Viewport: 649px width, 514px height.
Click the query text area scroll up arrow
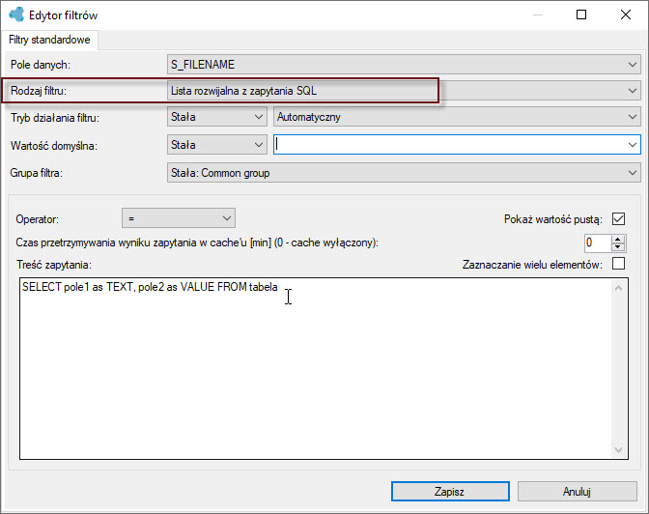coord(618,288)
